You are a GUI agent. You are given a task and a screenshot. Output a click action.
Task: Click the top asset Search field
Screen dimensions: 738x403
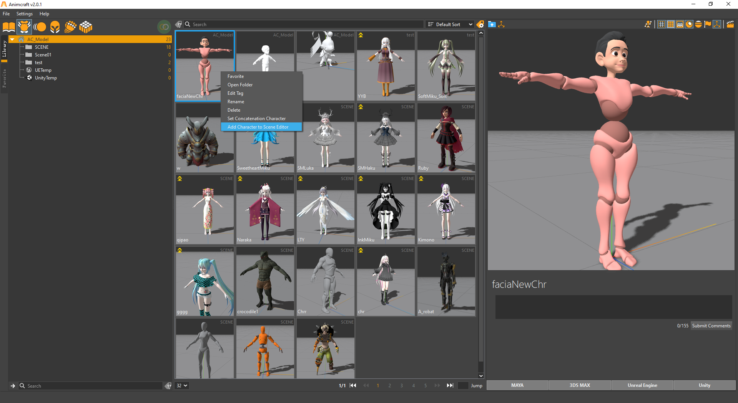(304, 24)
